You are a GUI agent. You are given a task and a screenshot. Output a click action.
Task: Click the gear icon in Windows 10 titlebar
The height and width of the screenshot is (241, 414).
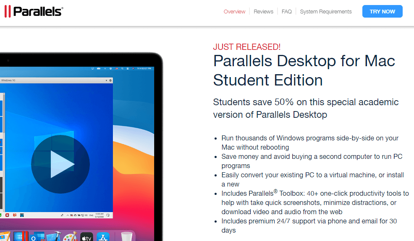[110, 80]
